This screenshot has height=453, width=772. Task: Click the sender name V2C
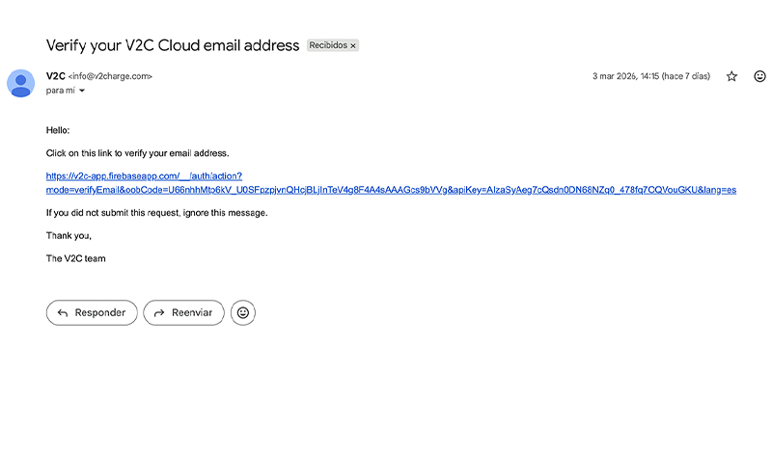pos(55,76)
